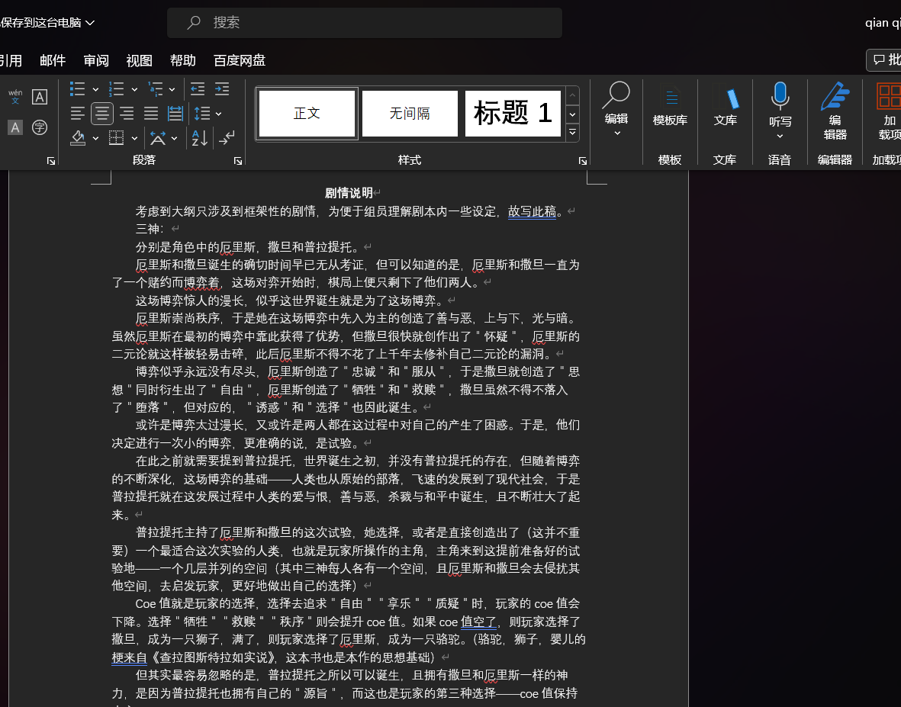Open paragraph settings dialog launcher
901x707 pixels.
(x=238, y=161)
